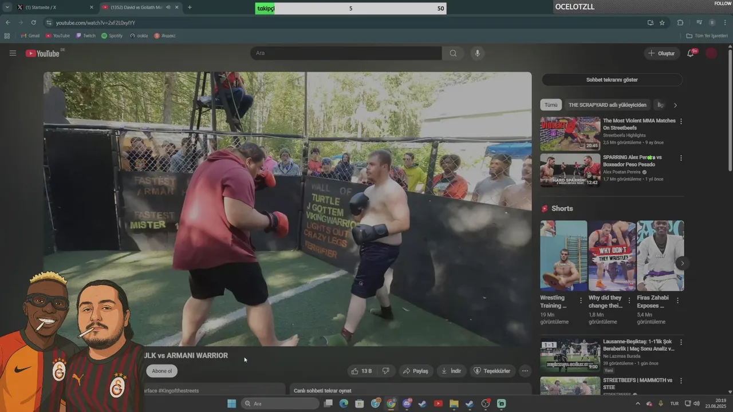Show next Shorts with right arrow

pos(682,263)
